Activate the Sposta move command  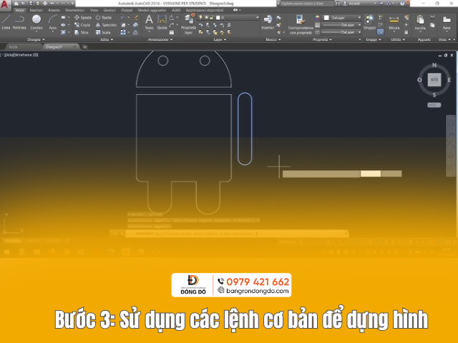coord(83,17)
